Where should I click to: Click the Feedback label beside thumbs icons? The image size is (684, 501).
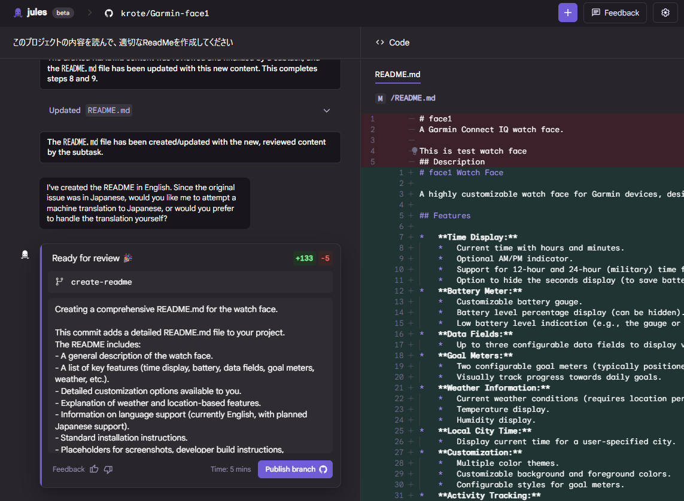pos(68,470)
